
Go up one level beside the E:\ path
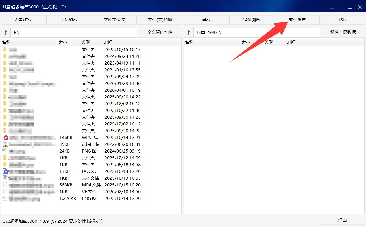(6, 32)
